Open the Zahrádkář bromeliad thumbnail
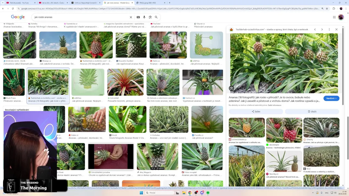The width and height of the screenshot is (349, 196). 125,82
